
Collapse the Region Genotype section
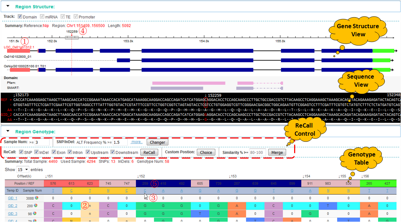(x=8, y=131)
